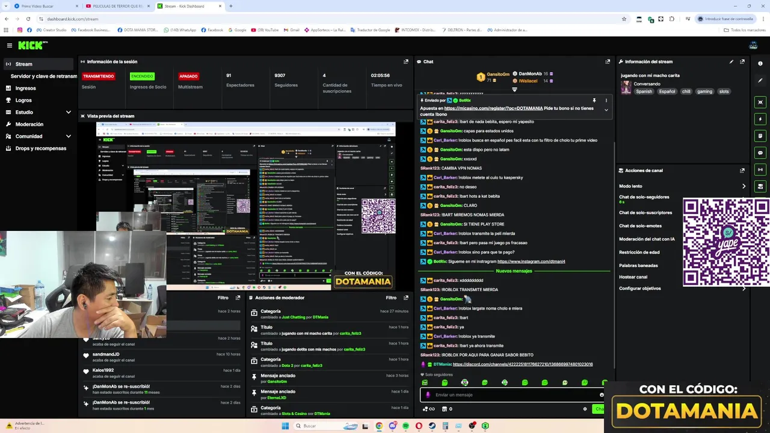The image size is (770, 433).
Task: Expand the pinned message chevron
Action: point(606,110)
